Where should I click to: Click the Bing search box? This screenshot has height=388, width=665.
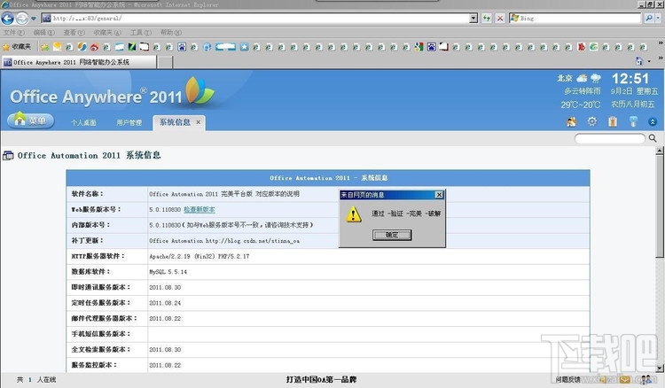point(575,19)
